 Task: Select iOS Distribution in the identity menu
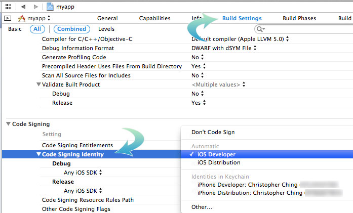click(218, 162)
